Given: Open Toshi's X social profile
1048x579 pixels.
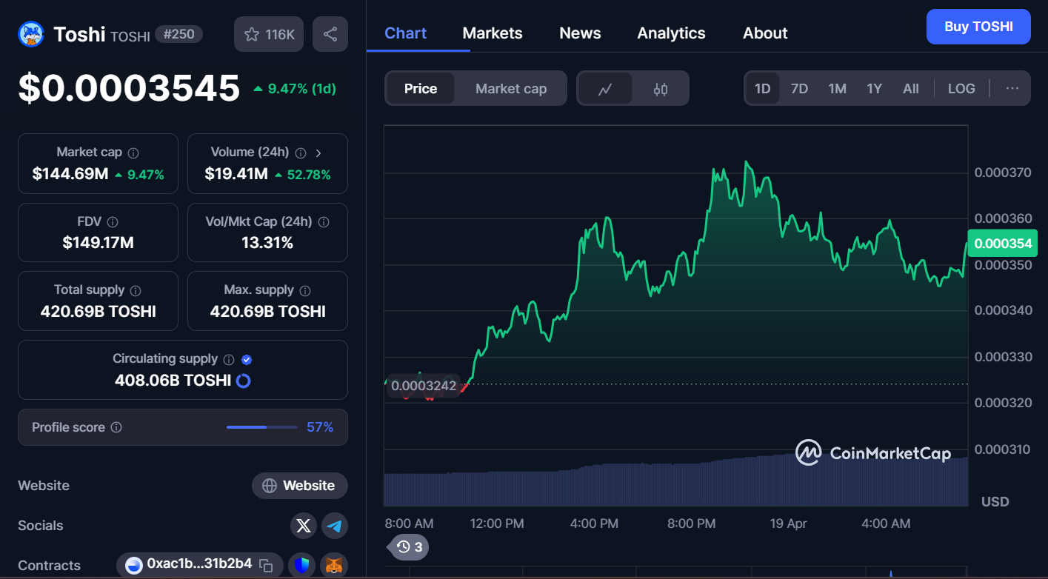Looking at the screenshot, I should point(304,526).
